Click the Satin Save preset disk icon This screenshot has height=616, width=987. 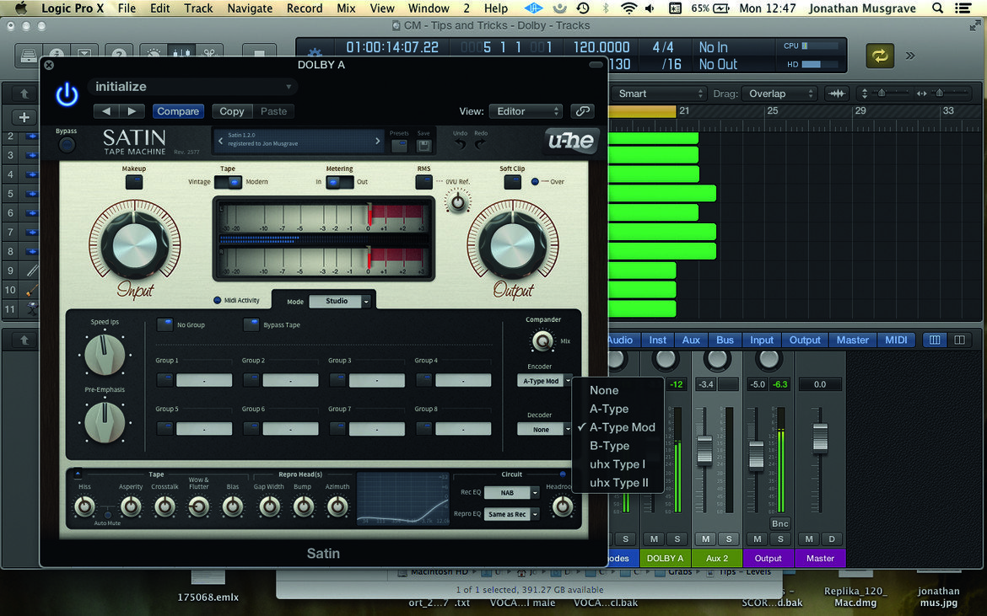pos(423,146)
